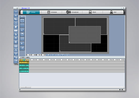Click the return arrow button below canvas
Image resolution: width=139 pixels, height=98 pixels.
48,55
